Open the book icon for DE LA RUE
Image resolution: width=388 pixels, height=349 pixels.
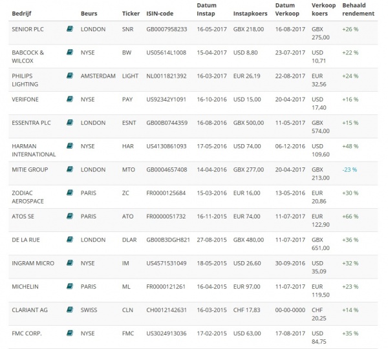70,239
